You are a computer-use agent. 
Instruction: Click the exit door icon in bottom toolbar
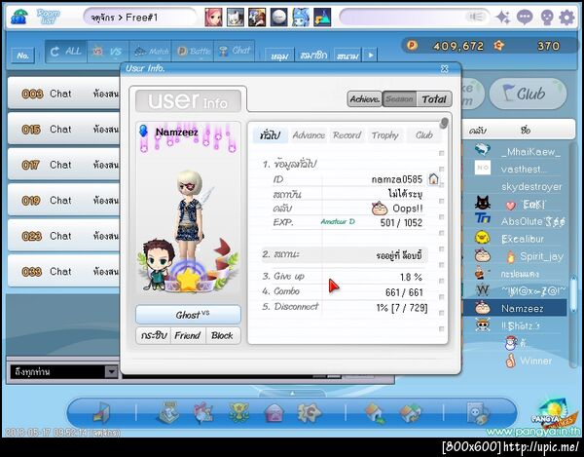click(x=101, y=413)
